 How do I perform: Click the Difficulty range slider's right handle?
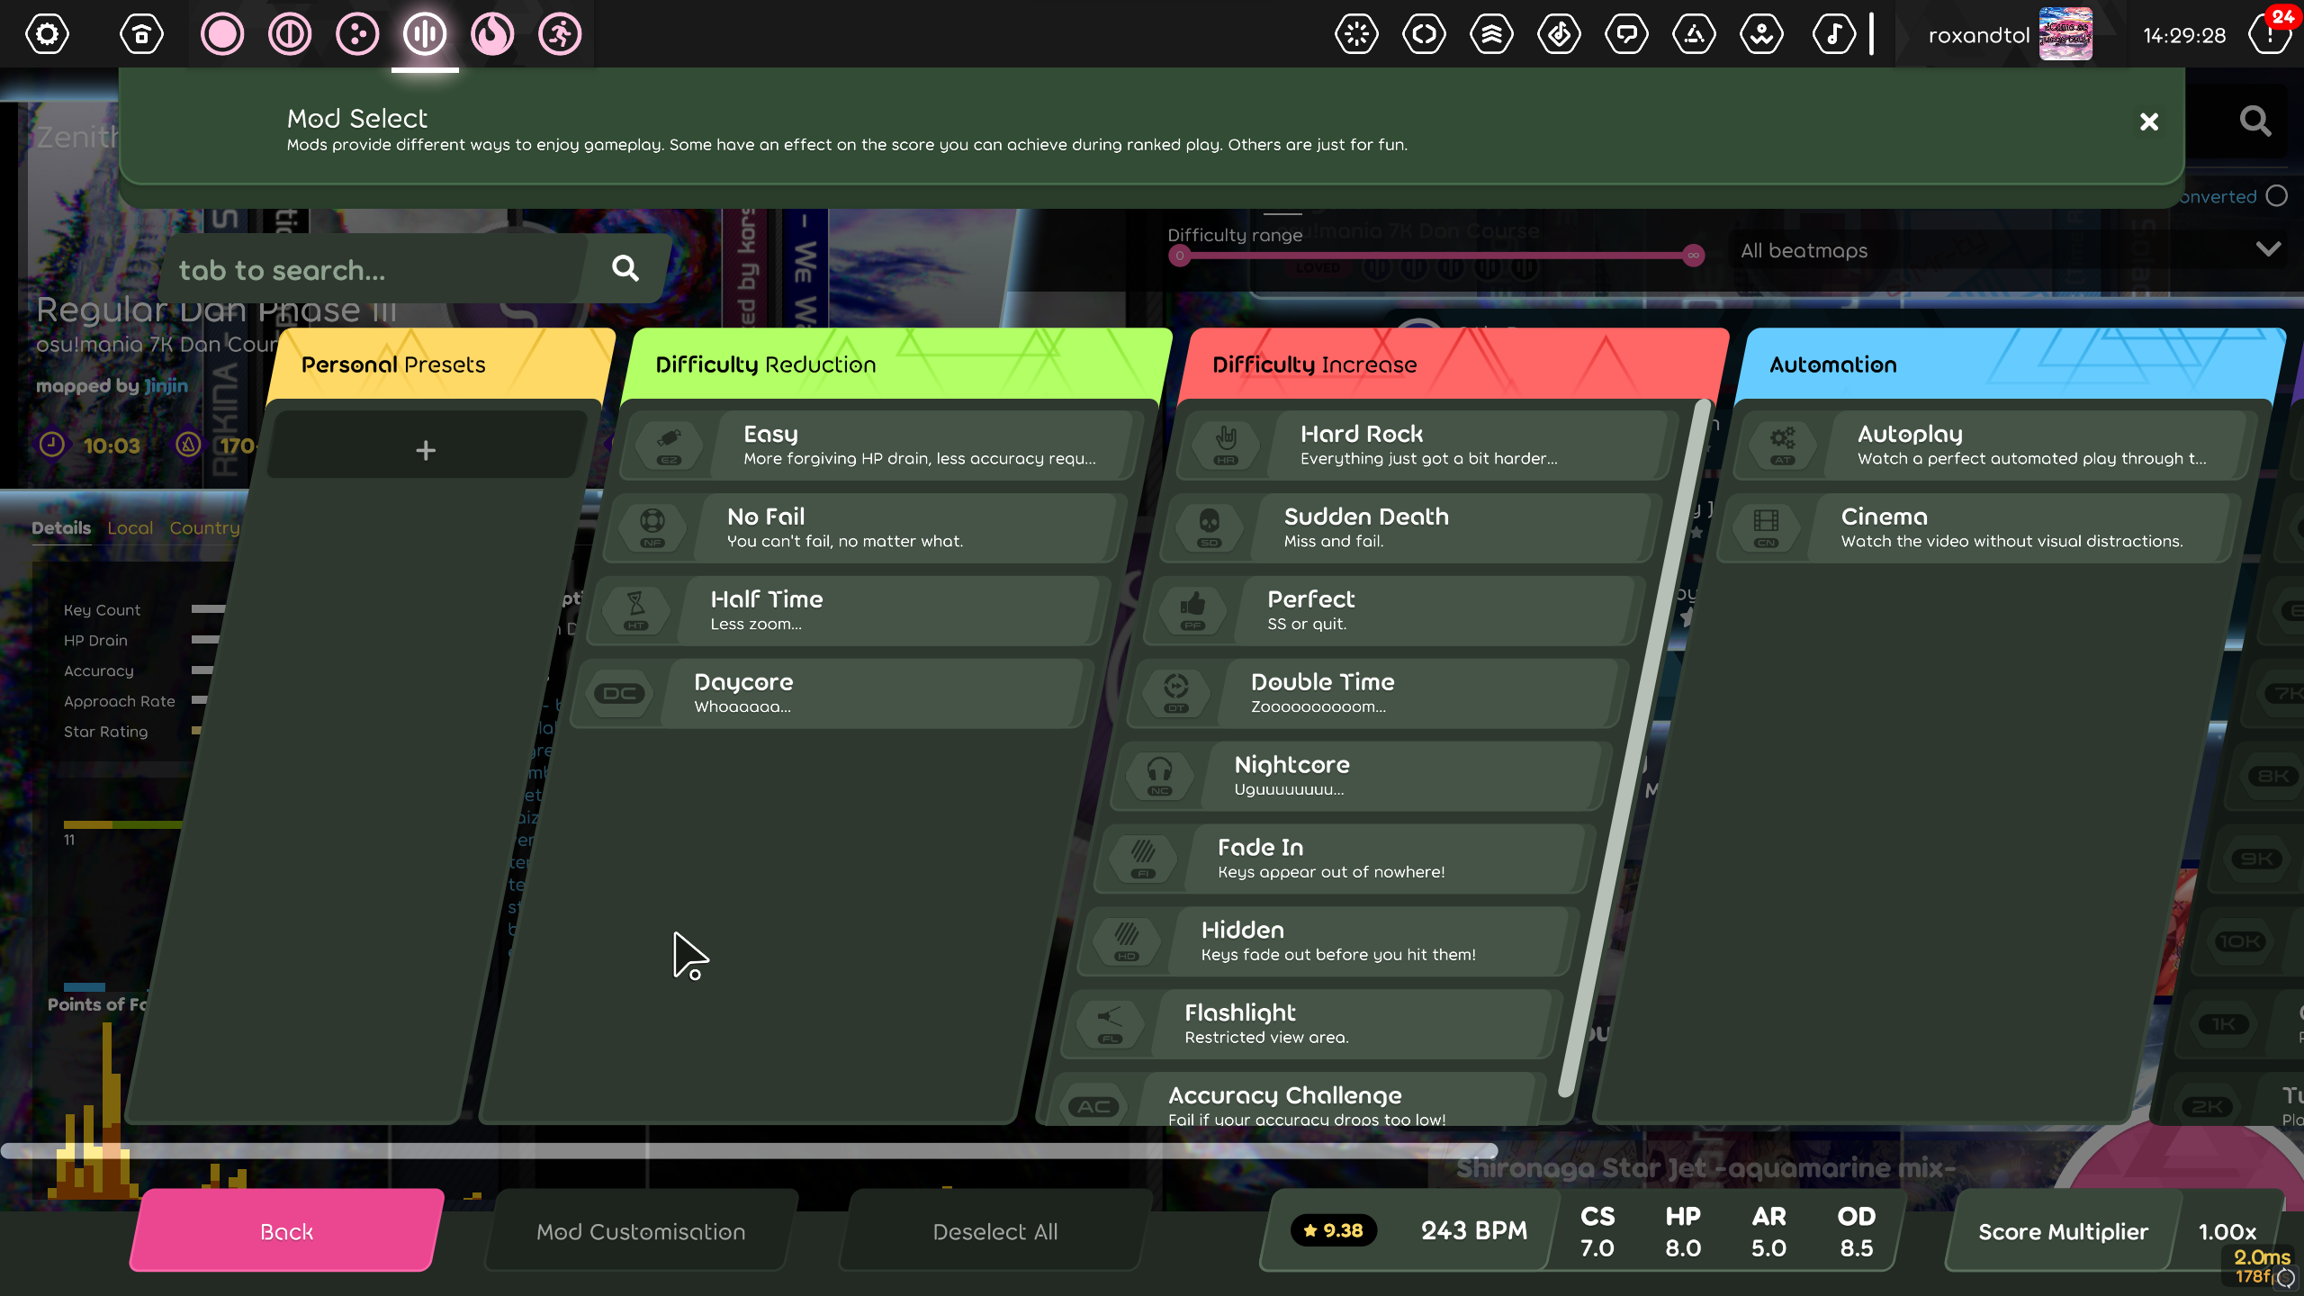pos(1693,256)
